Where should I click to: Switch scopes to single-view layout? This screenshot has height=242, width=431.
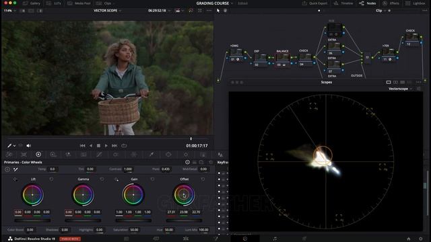(389, 82)
